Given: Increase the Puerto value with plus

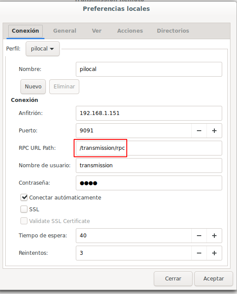Looking at the screenshot, I should click(x=214, y=131).
